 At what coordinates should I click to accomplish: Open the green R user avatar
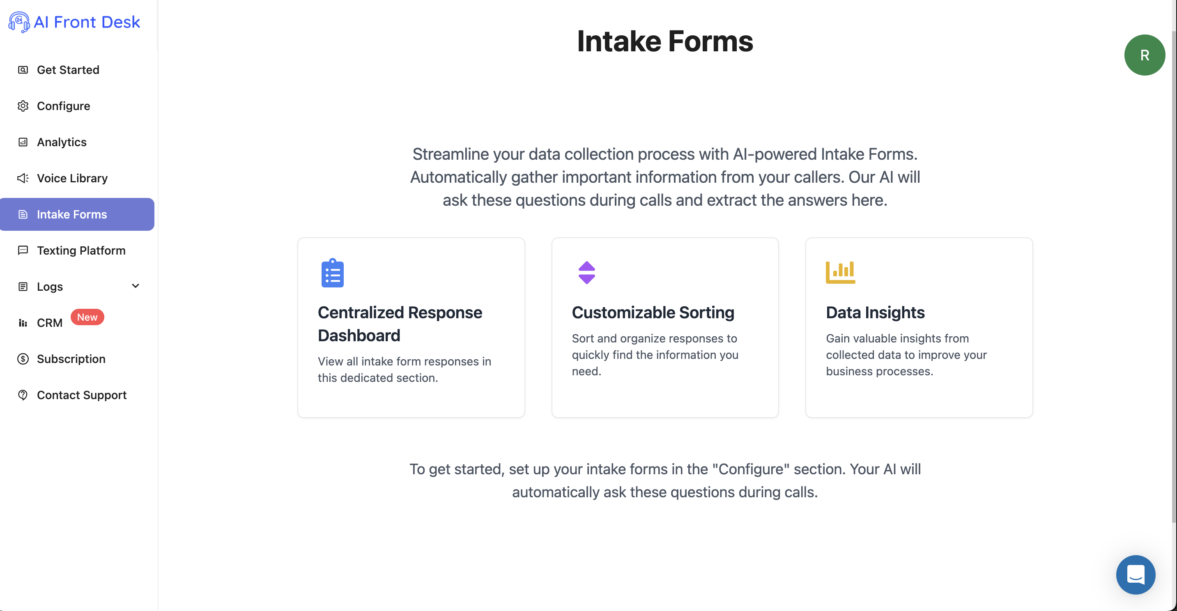(x=1145, y=55)
